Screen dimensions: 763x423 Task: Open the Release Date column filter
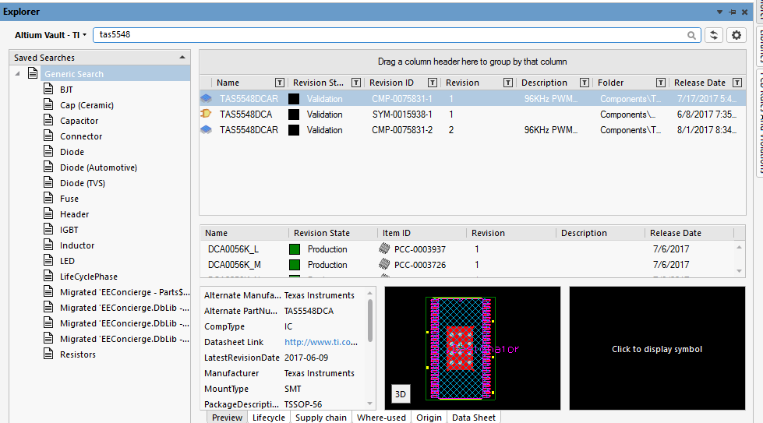[x=737, y=83]
